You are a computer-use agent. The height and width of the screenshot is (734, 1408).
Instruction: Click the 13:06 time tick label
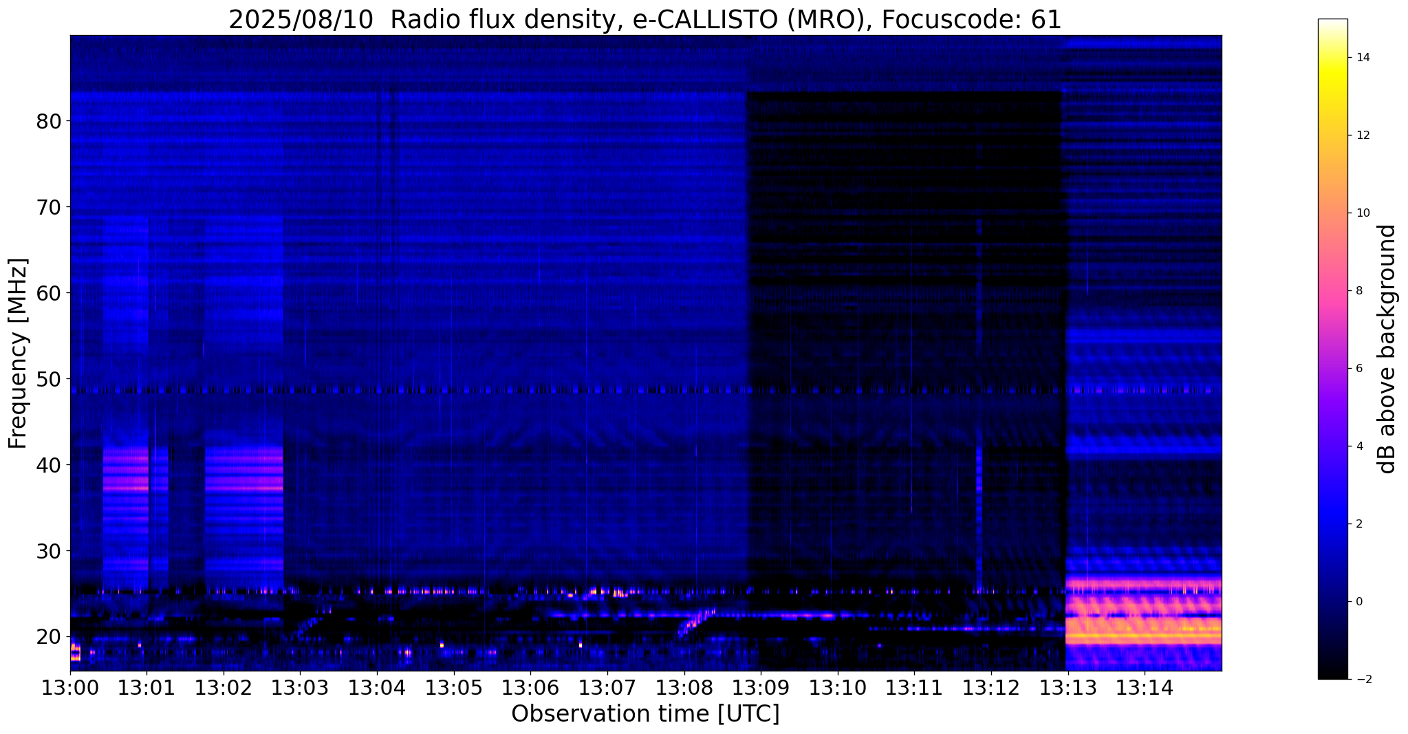coord(530,688)
